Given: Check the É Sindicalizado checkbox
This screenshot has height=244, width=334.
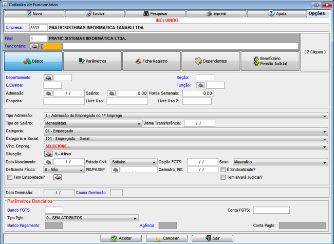Looking at the screenshot, I should point(223,170).
